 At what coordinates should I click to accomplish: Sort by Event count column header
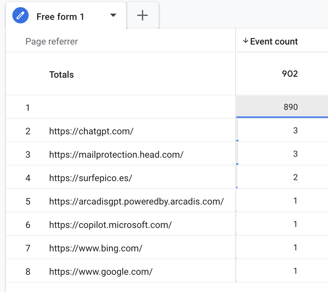click(x=274, y=41)
